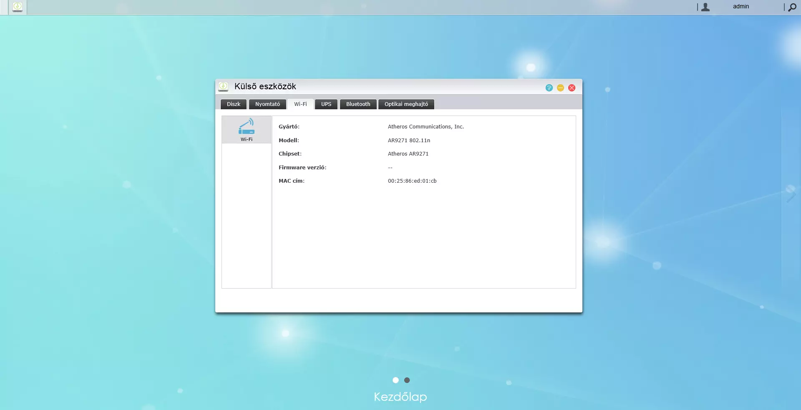Click the admin username label

pyautogui.click(x=741, y=6)
